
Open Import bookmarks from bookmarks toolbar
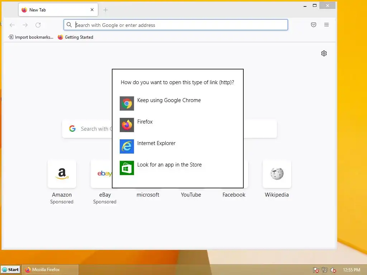coord(31,37)
